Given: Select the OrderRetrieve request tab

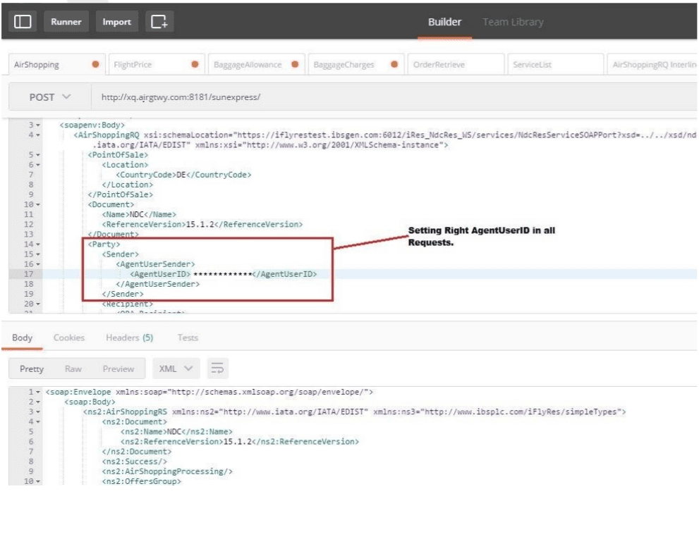Looking at the screenshot, I should click(x=456, y=65).
